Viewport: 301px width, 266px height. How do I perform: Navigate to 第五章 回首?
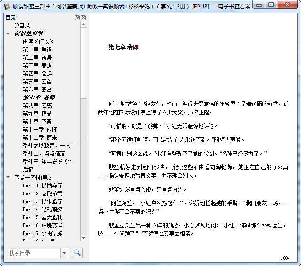point(37,82)
